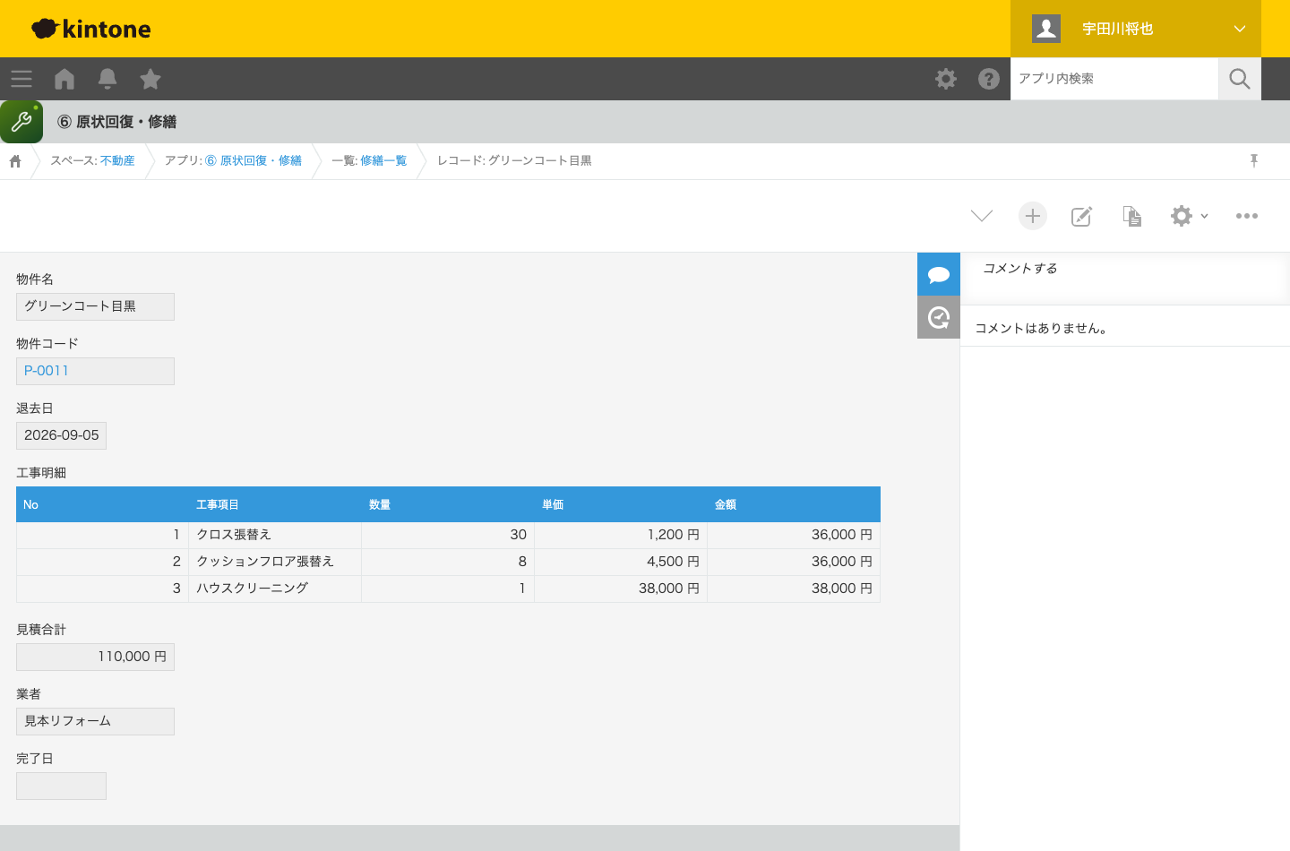Add a new record with plus icon

[1033, 216]
